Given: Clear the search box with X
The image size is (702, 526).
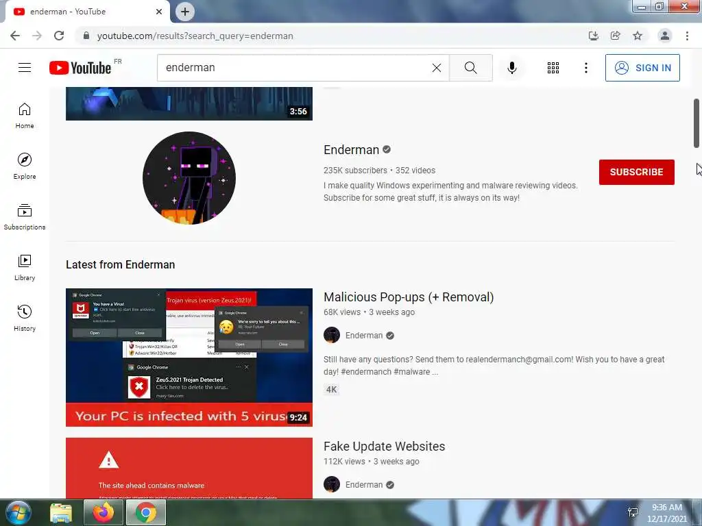Looking at the screenshot, I should click(x=437, y=68).
